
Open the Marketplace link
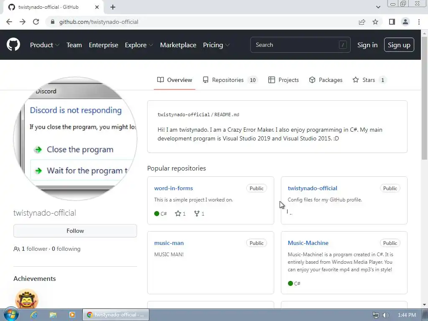178,45
